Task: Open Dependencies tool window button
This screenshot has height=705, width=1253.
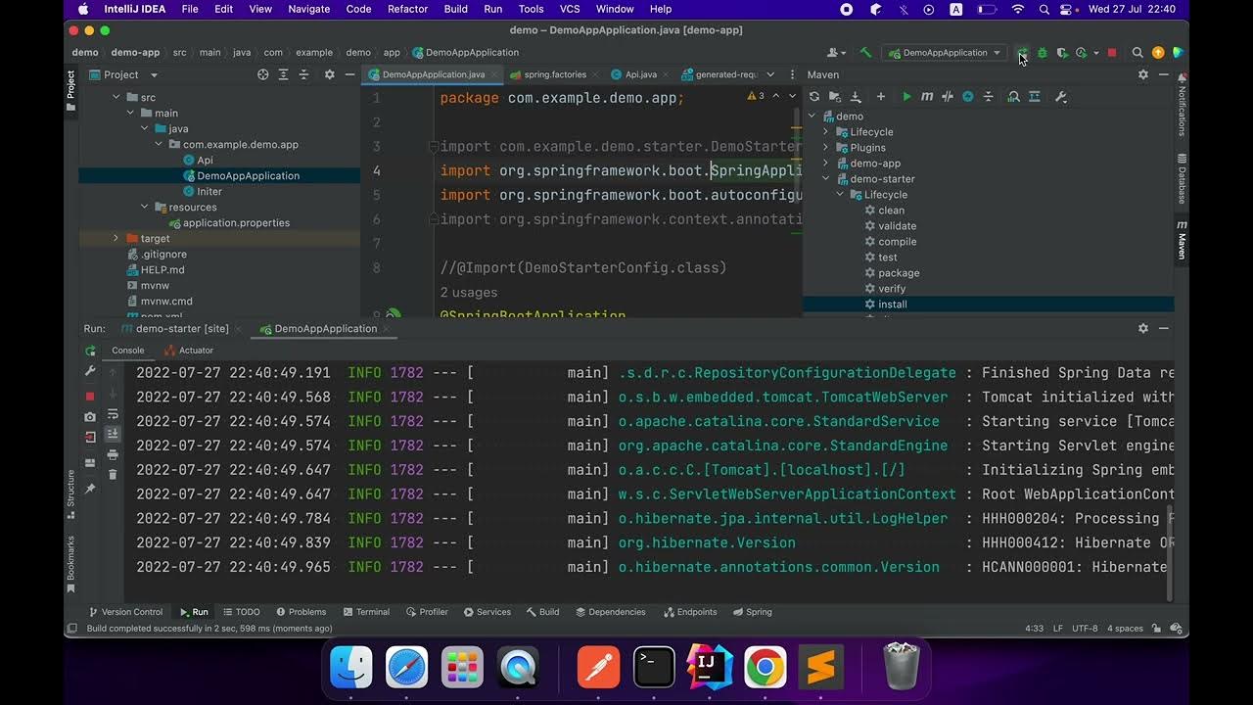Action: 610,612
